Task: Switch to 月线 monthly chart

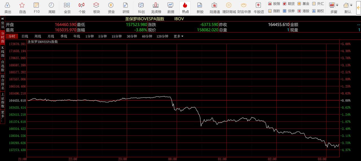Action: (51, 36)
